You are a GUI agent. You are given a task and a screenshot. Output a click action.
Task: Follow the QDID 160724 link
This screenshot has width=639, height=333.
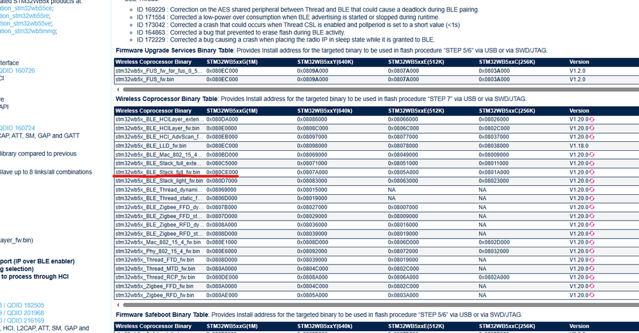[17, 128]
